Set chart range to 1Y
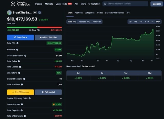The height and width of the screenshot is (119, 164). 152,22
